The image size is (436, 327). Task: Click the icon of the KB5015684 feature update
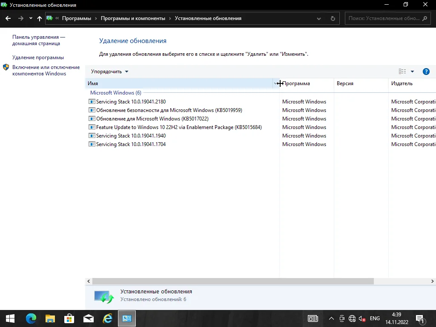pyautogui.click(x=92, y=127)
